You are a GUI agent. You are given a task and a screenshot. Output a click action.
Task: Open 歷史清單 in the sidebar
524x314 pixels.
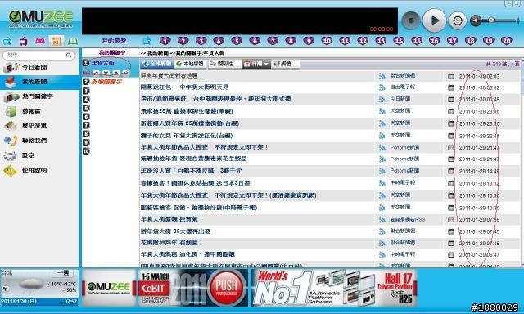tap(40, 126)
